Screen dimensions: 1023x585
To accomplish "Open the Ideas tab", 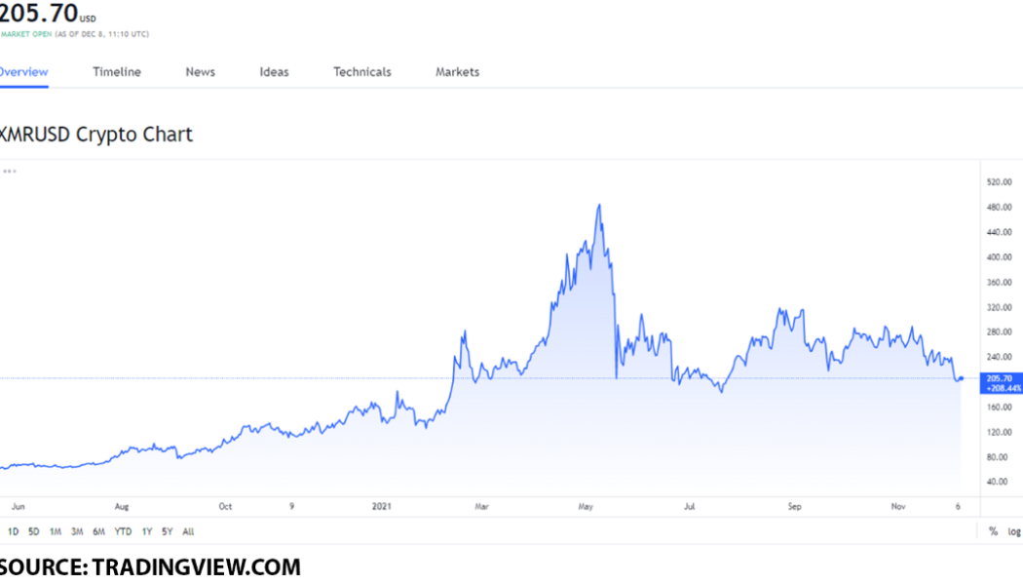I will [274, 72].
